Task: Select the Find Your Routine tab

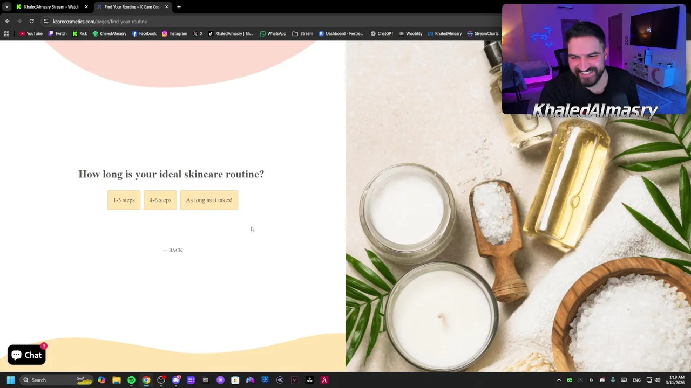Action: [x=132, y=7]
